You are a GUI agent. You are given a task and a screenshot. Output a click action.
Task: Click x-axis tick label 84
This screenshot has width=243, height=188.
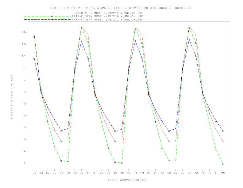223,173
